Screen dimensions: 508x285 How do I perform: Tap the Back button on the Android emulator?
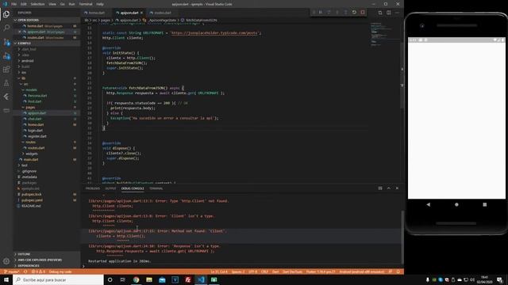click(429, 204)
